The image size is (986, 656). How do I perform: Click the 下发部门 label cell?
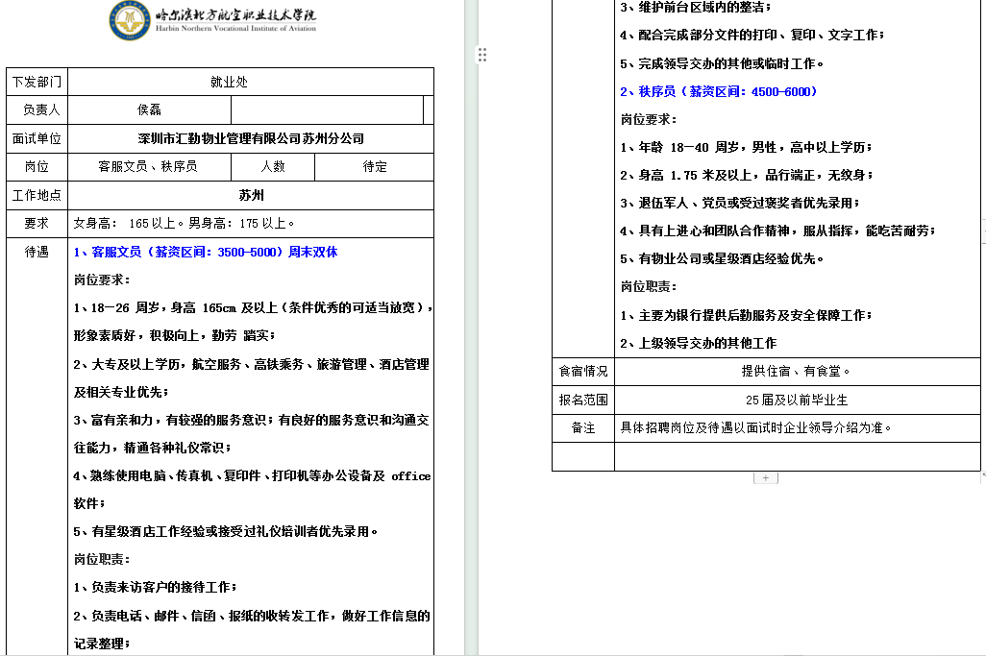coord(37,83)
